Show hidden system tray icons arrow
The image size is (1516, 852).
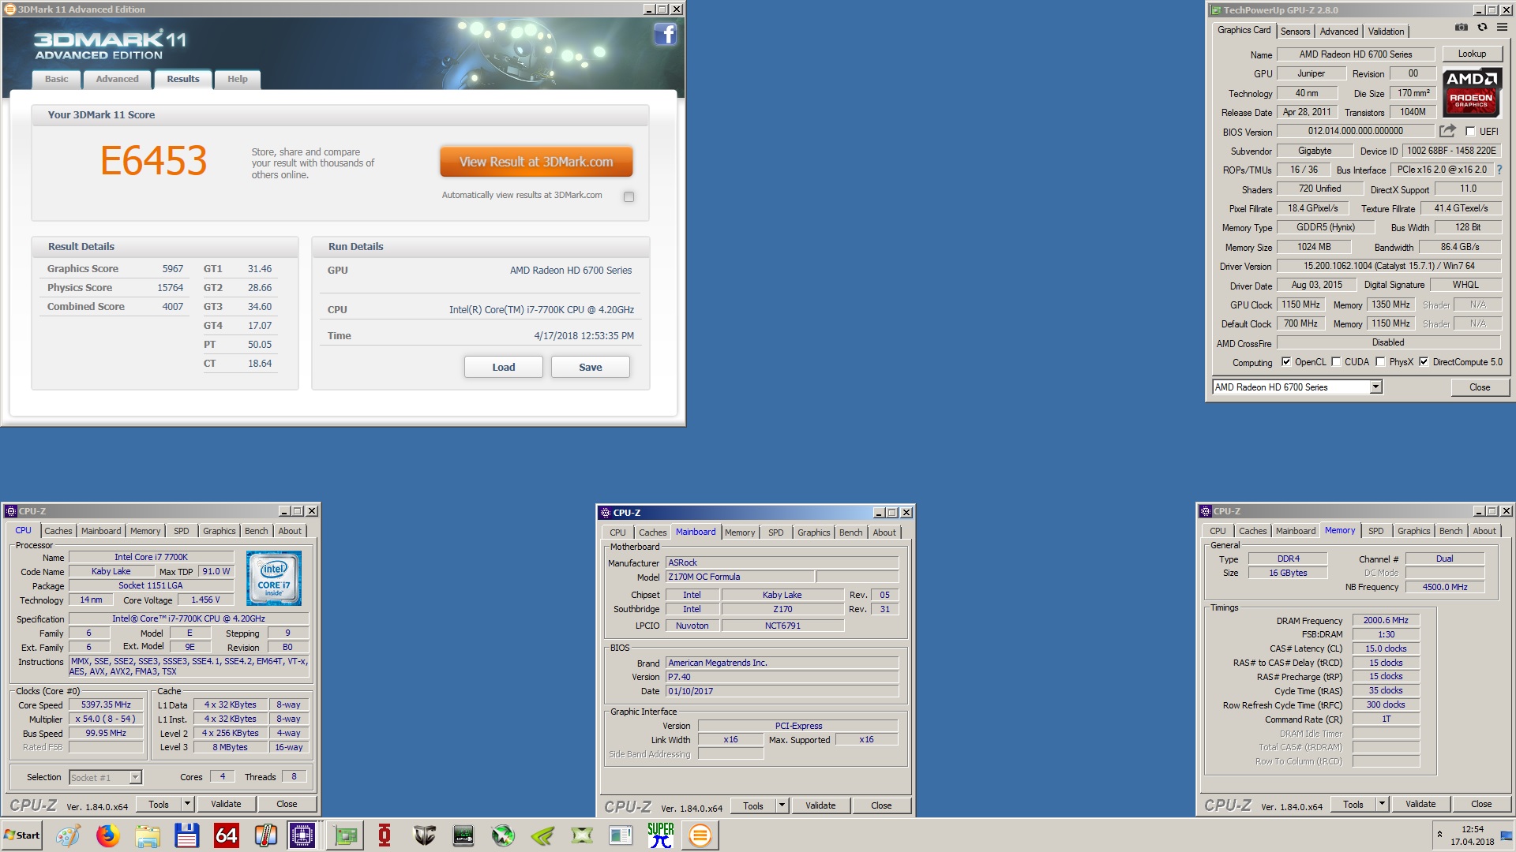click(x=1439, y=834)
